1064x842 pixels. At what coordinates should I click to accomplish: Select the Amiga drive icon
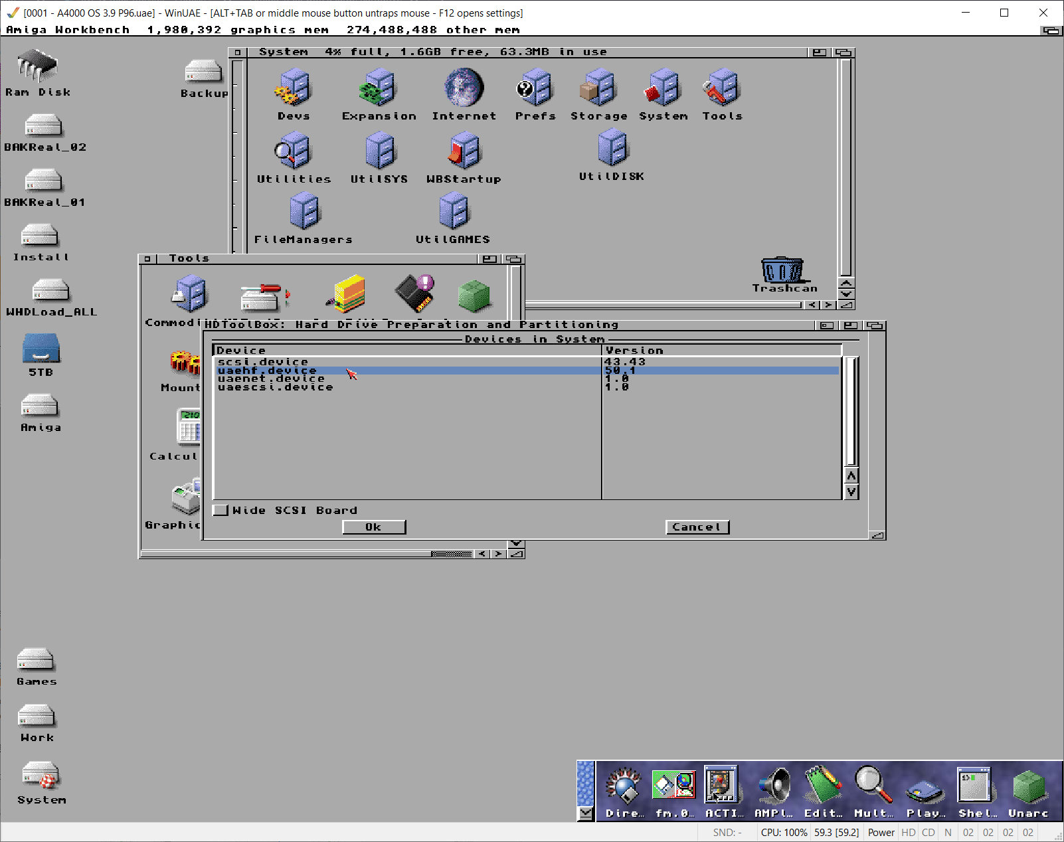41,414
